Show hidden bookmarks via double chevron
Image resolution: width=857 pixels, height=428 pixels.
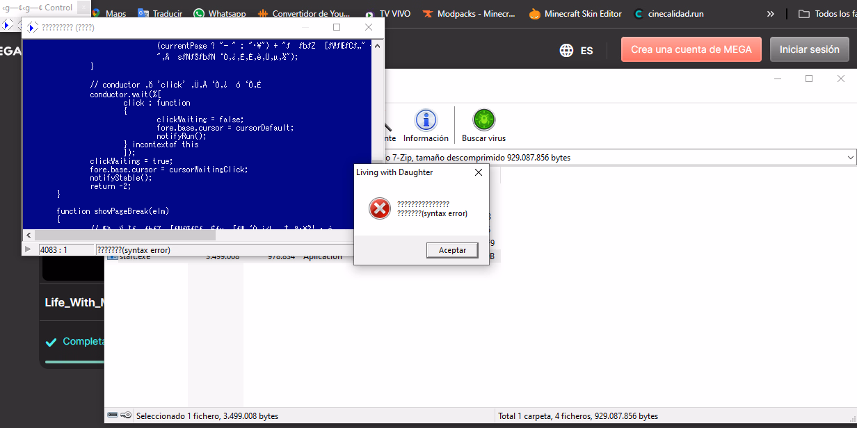point(770,13)
